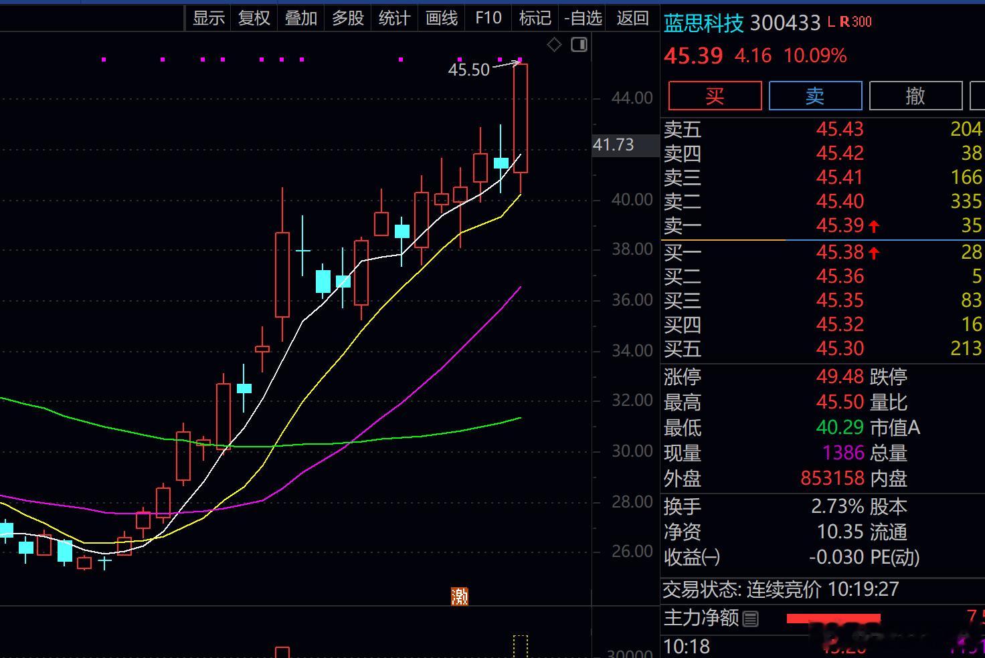The width and height of the screenshot is (985, 658).
Task: Select 买一 price 45.38
Action: point(840,252)
